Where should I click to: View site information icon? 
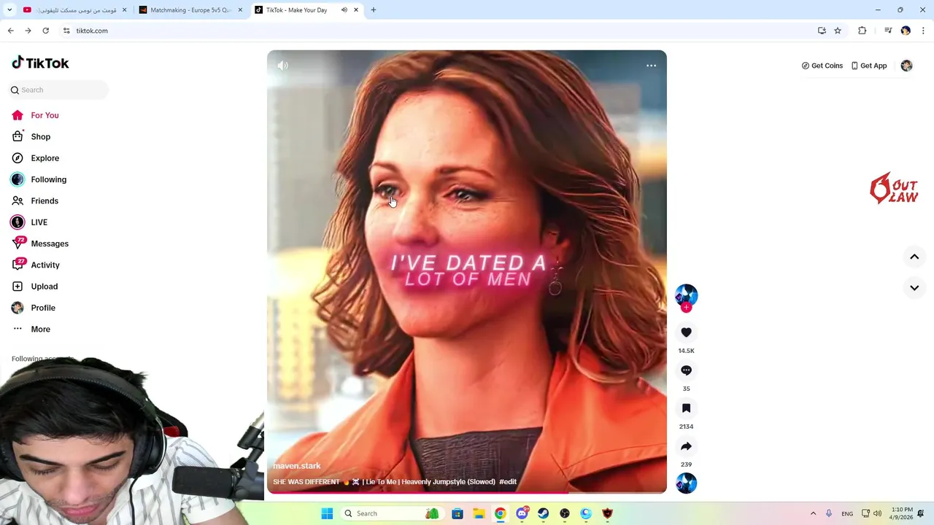click(66, 31)
